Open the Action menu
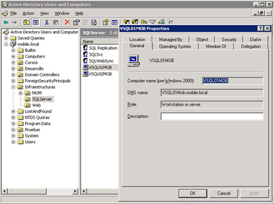 pos(28,13)
